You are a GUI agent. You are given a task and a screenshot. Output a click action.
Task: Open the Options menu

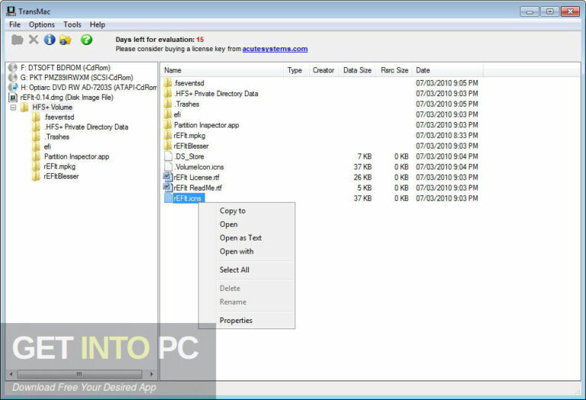coord(42,24)
